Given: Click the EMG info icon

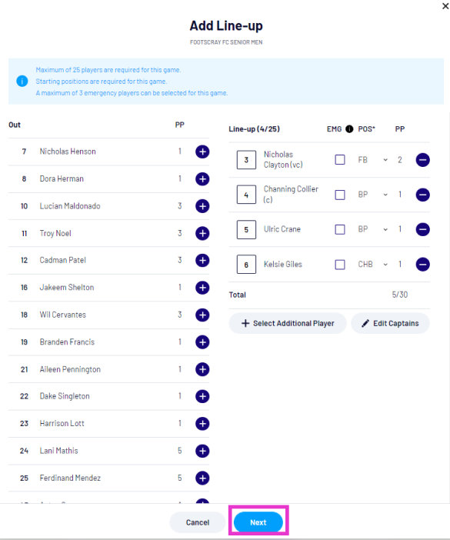Looking at the screenshot, I should (x=349, y=128).
